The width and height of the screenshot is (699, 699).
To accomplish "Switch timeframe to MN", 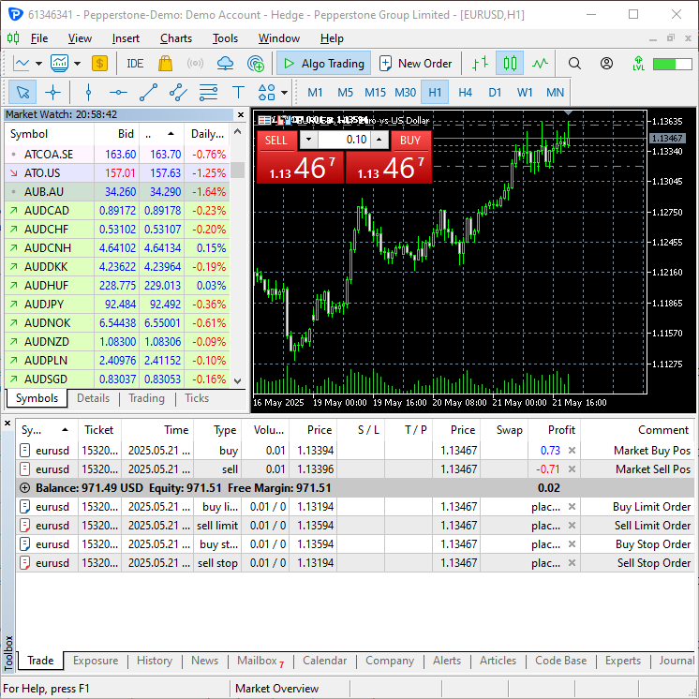I will tap(555, 92).
